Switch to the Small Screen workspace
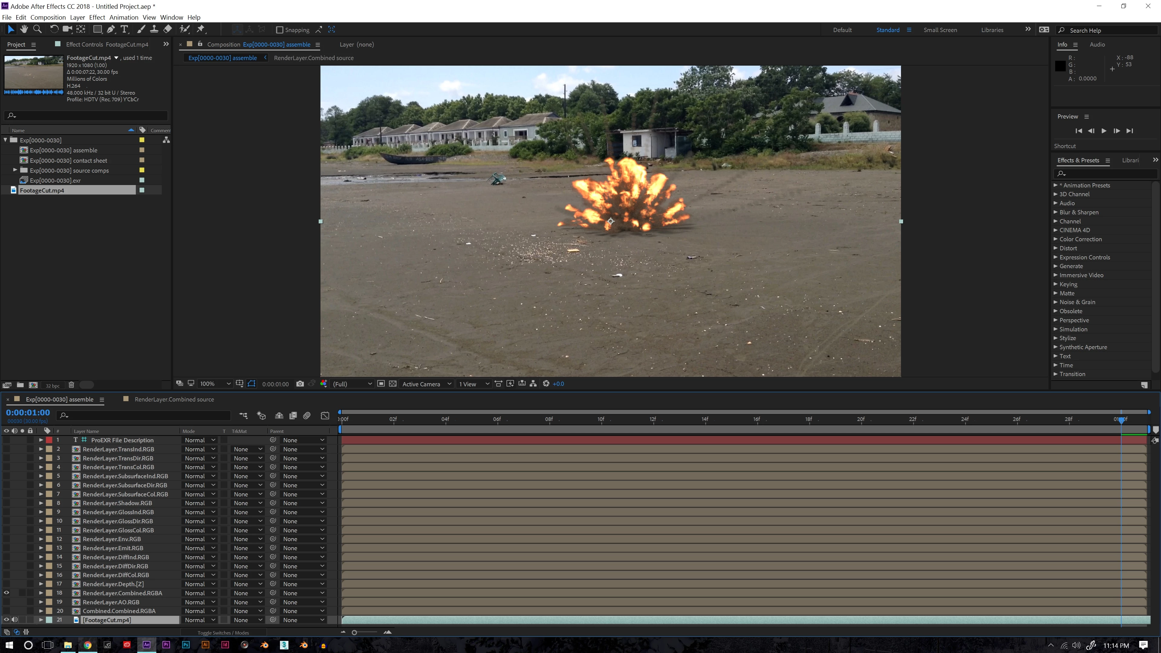 (x=940, y=30)
